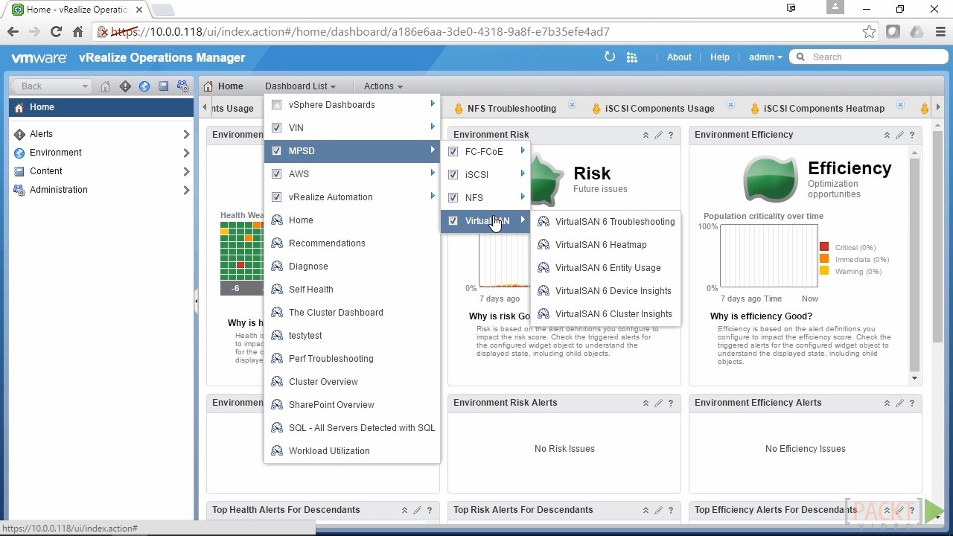This screenshot has height=536, width=953.
Task: Open the admin user dropdown
Action: [x=765, y=57]
